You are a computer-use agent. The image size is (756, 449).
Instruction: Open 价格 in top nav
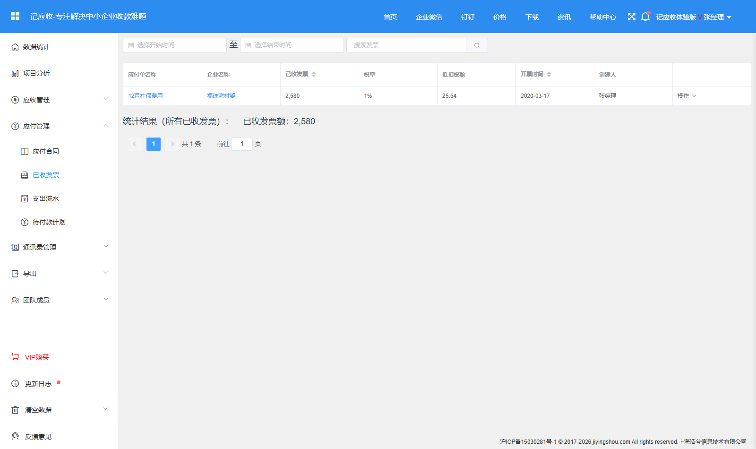click(500, 17)
